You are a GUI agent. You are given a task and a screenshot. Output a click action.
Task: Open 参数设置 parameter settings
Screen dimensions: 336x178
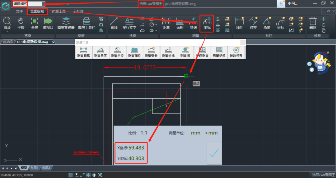click(236, 52)
